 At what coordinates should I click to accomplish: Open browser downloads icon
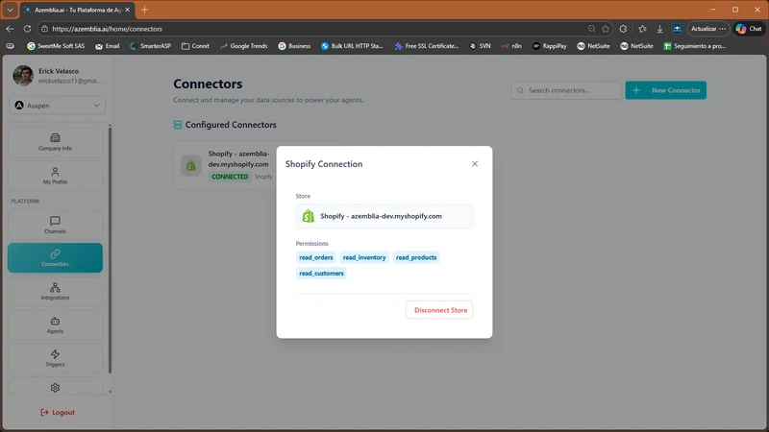(x=659, y=29)
